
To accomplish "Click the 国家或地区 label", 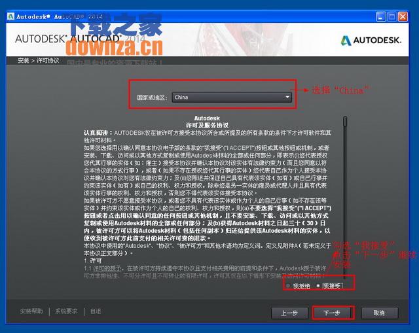I will point(153,97).
